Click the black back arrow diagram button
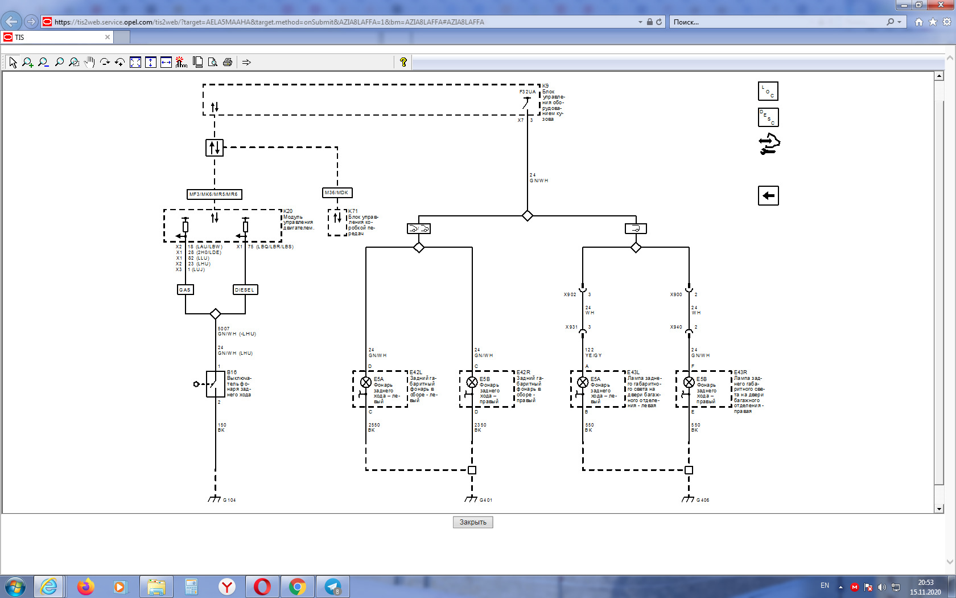The height and width of the screenshot is (598, 956). (768, 196)
